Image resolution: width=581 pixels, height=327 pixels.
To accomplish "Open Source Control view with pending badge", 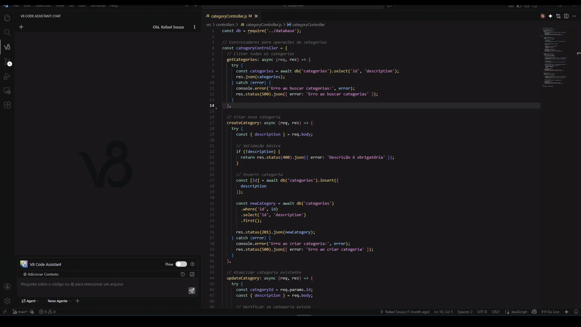I will [x=7, y=61].
